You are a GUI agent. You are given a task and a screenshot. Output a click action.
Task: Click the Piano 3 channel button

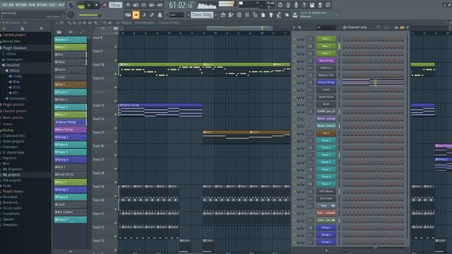pyautogui.click(x=326, y=155)
